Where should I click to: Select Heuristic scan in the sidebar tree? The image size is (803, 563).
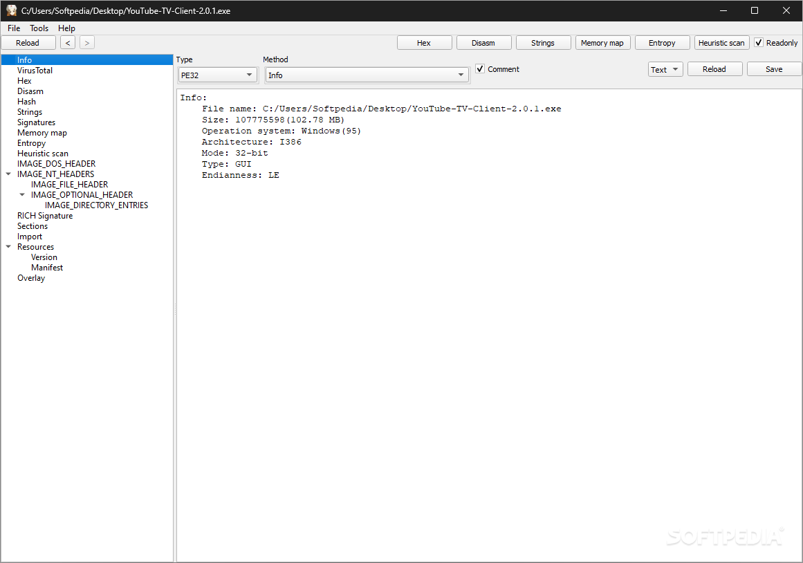coord(42,154)
